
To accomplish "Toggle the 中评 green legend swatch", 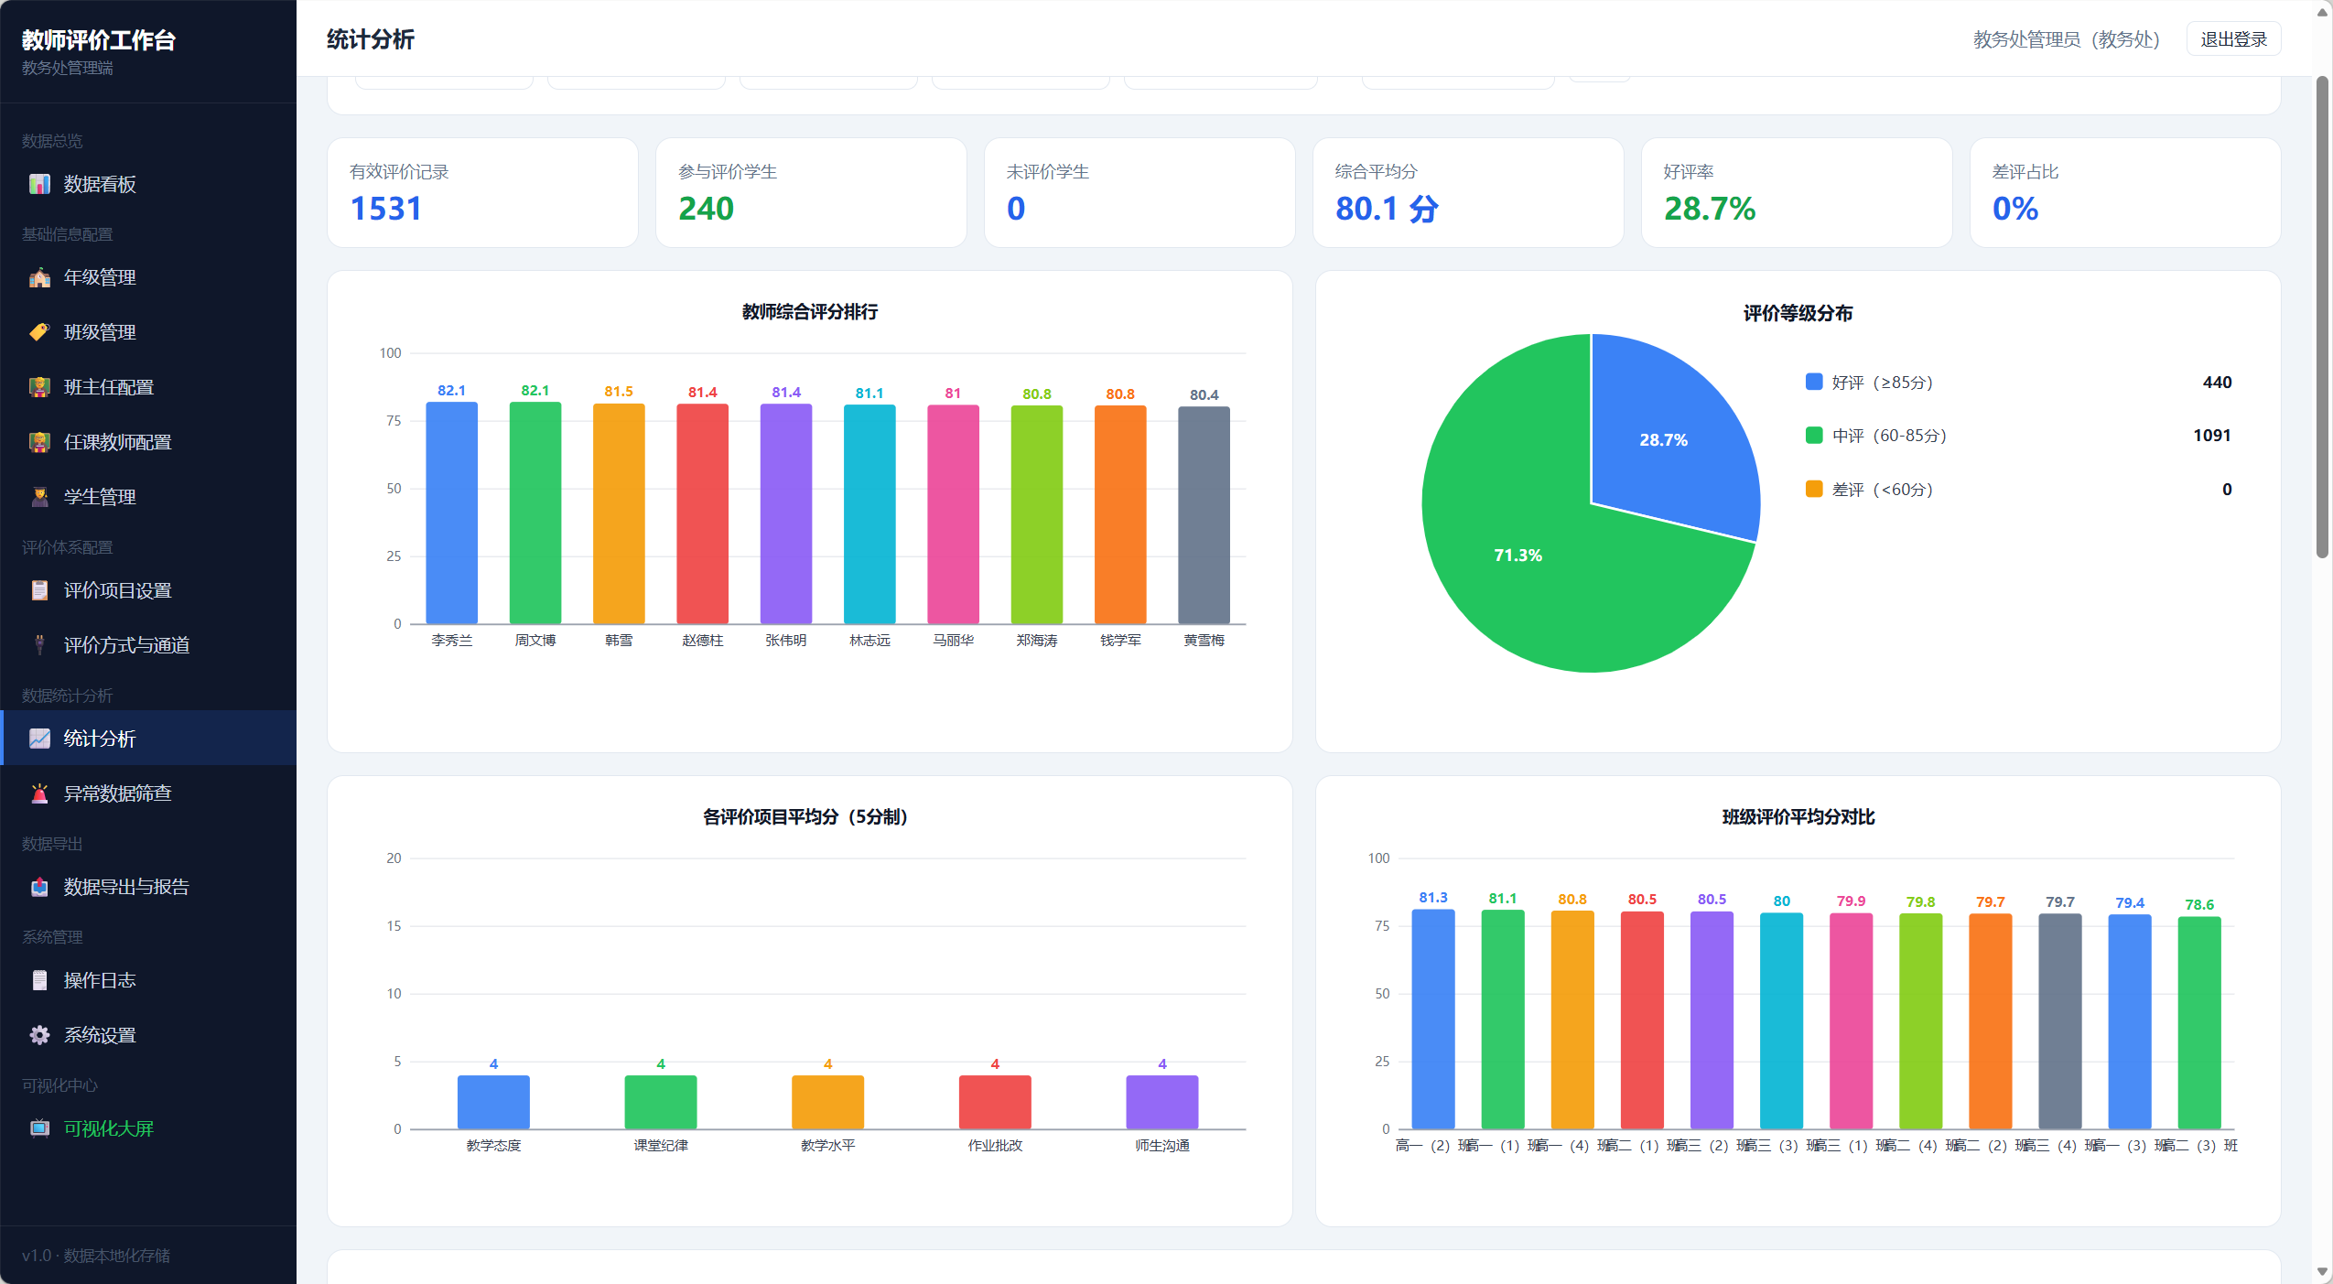I will (1813, 435).
